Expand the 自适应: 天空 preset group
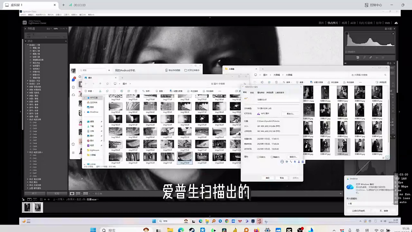Image resolution: width=412 pixels, height=232 pixels. click(x=28, y=81)
